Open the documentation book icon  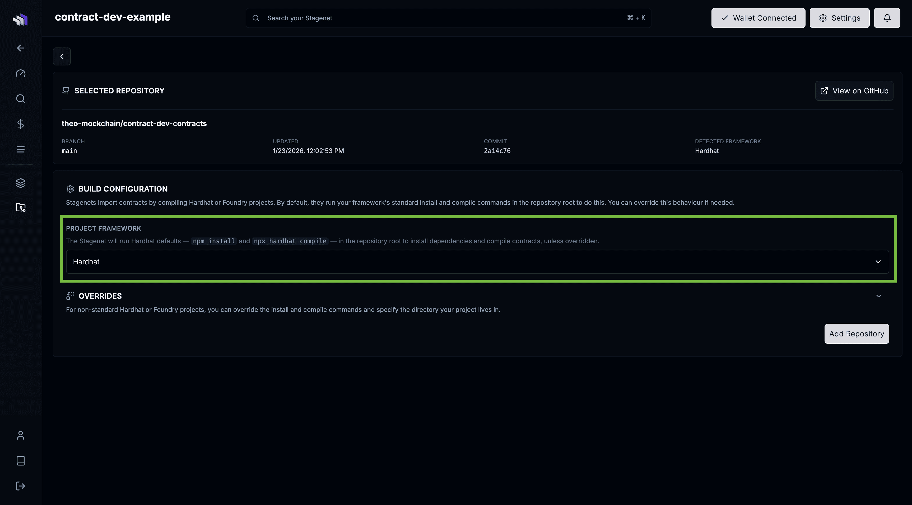coord(21,460)
